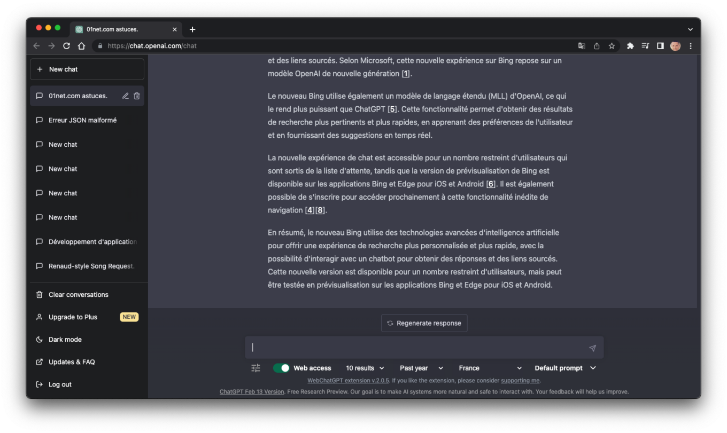Click citation reference [5]

392,109
